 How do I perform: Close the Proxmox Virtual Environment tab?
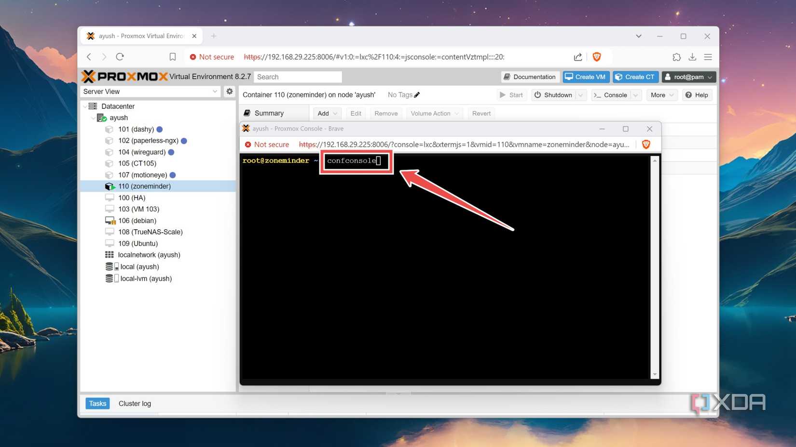click(x=194, y=36)
